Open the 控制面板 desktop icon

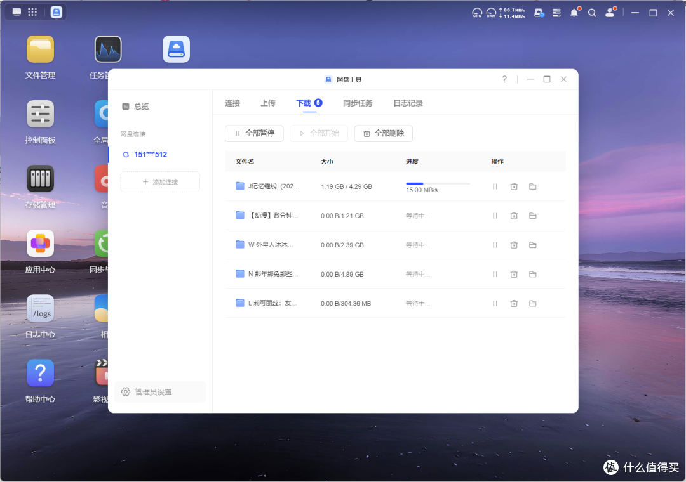click(40, 114)
